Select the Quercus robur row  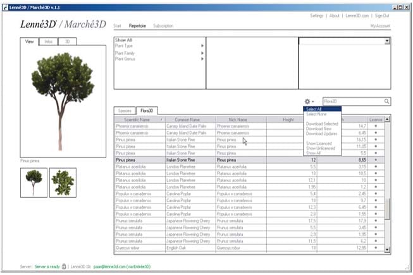[249, 248]
